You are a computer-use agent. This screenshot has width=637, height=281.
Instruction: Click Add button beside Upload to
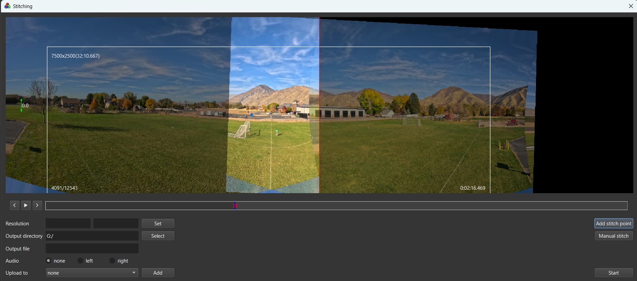coord(158,273)
